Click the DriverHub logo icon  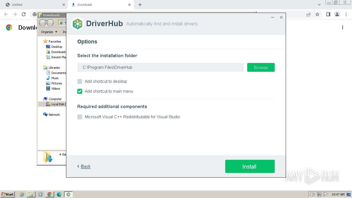78,24
